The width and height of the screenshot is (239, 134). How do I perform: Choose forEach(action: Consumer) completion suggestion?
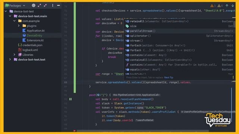click(179, 45)
